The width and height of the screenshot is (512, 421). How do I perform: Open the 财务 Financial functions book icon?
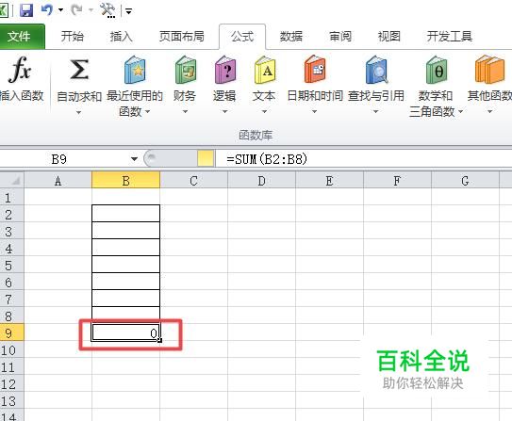coord(185,70)
